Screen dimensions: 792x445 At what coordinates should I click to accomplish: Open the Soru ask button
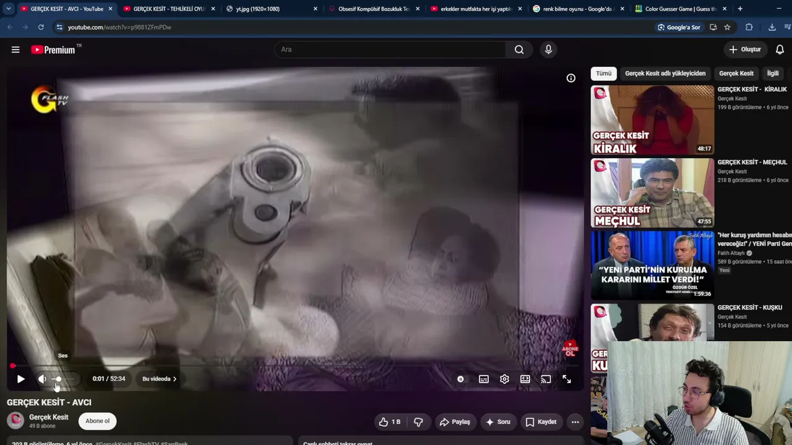497,422
